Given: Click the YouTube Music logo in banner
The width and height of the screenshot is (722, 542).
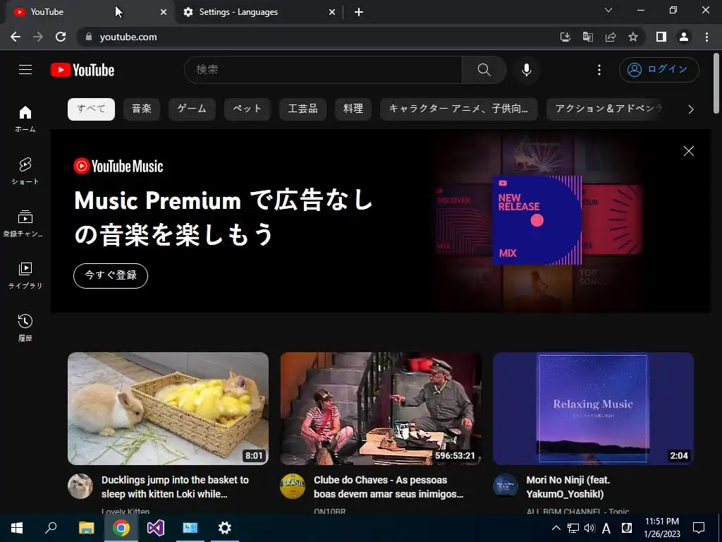Looking at the screenshot, I should pos(118,167).
